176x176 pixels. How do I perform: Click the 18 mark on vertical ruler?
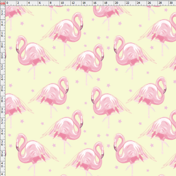(x=2, y=45)
